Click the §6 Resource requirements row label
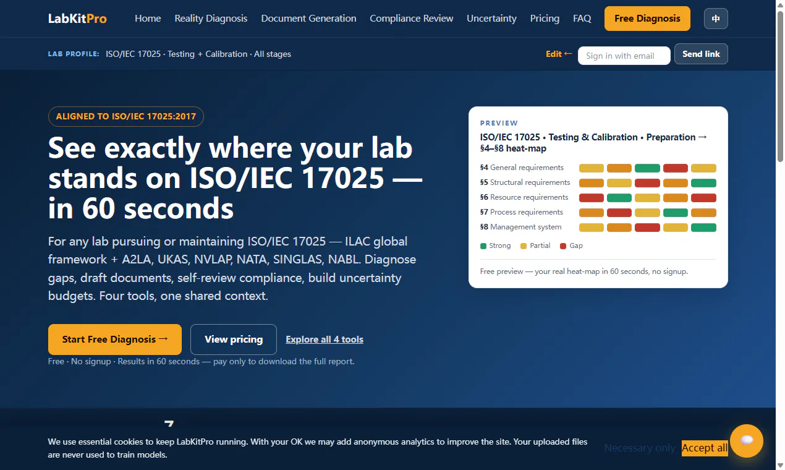The image size is (785, 470). (524, 197)
